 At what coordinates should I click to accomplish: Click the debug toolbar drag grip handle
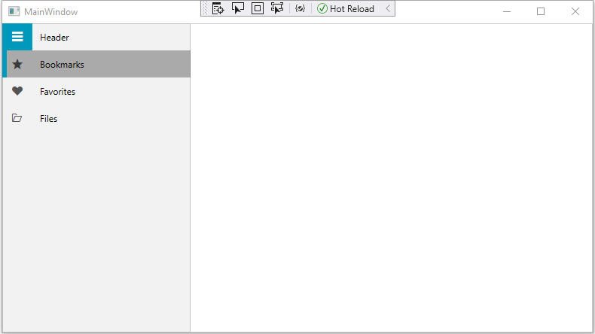(206, 8)
